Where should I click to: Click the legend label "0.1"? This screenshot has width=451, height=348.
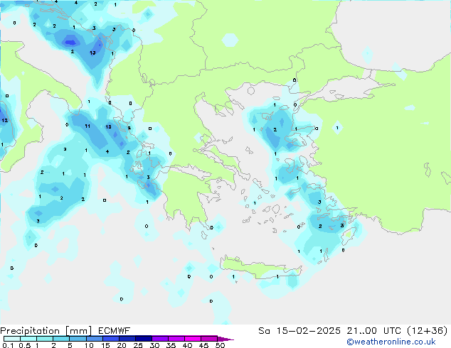(x=8, y=345)
